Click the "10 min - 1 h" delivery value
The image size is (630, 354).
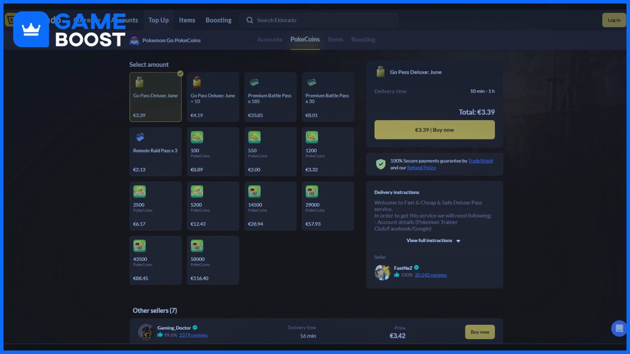click(483, 91)
